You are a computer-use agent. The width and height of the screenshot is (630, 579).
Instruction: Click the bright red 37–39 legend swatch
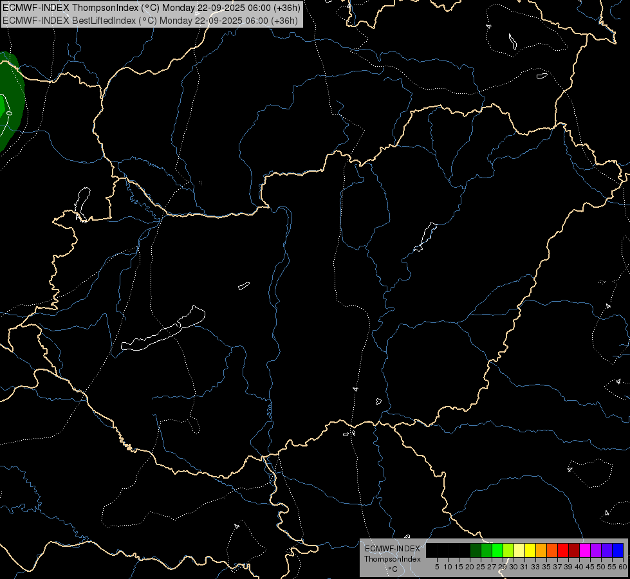(563, 551)
